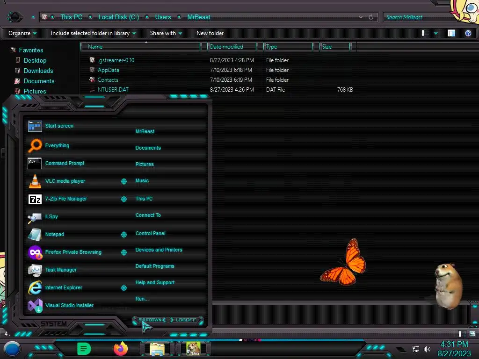Open the Organize dropdown menu
The image size is (479, 359).
click(22, 33)
